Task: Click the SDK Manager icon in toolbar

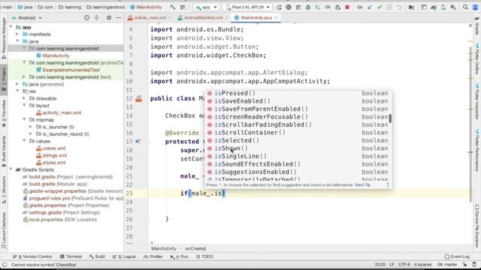Action: (x=453, y=7)
